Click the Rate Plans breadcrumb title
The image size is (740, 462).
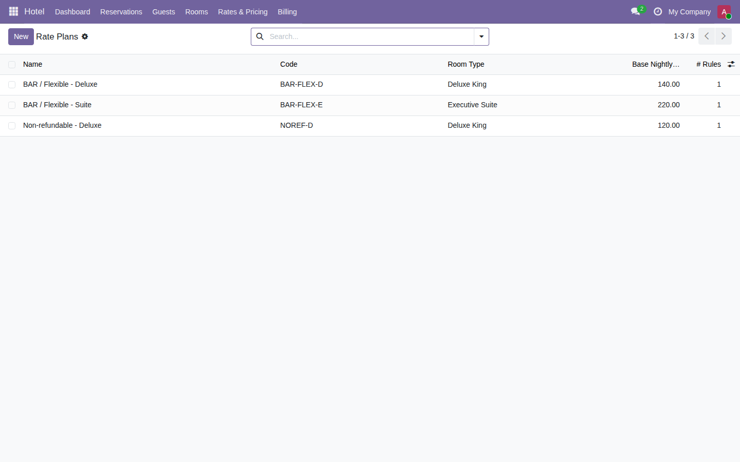57,36
